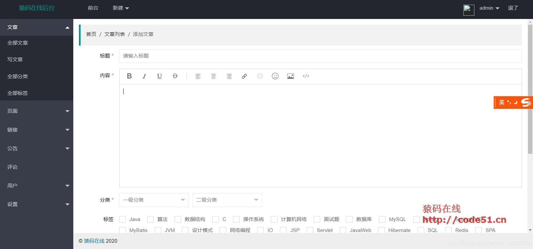The width and height of the screenshot is (533, 249).
Task: Remove link using the unlink icon
Action: [x=260, y=76]
